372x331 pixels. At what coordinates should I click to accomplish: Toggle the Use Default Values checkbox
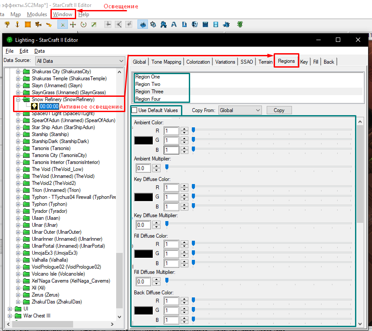pyautogui.click(x=134, y=110)
